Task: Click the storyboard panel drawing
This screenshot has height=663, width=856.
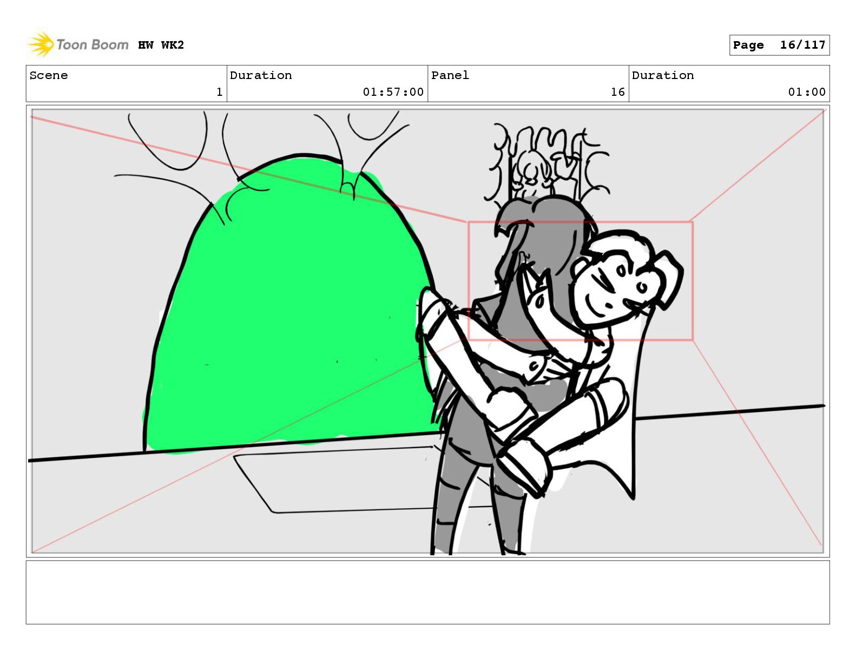Action: (427, 331)
